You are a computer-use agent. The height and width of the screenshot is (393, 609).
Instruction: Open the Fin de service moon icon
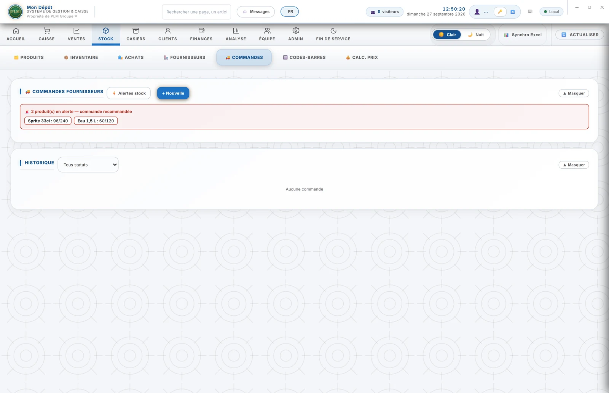333,31
